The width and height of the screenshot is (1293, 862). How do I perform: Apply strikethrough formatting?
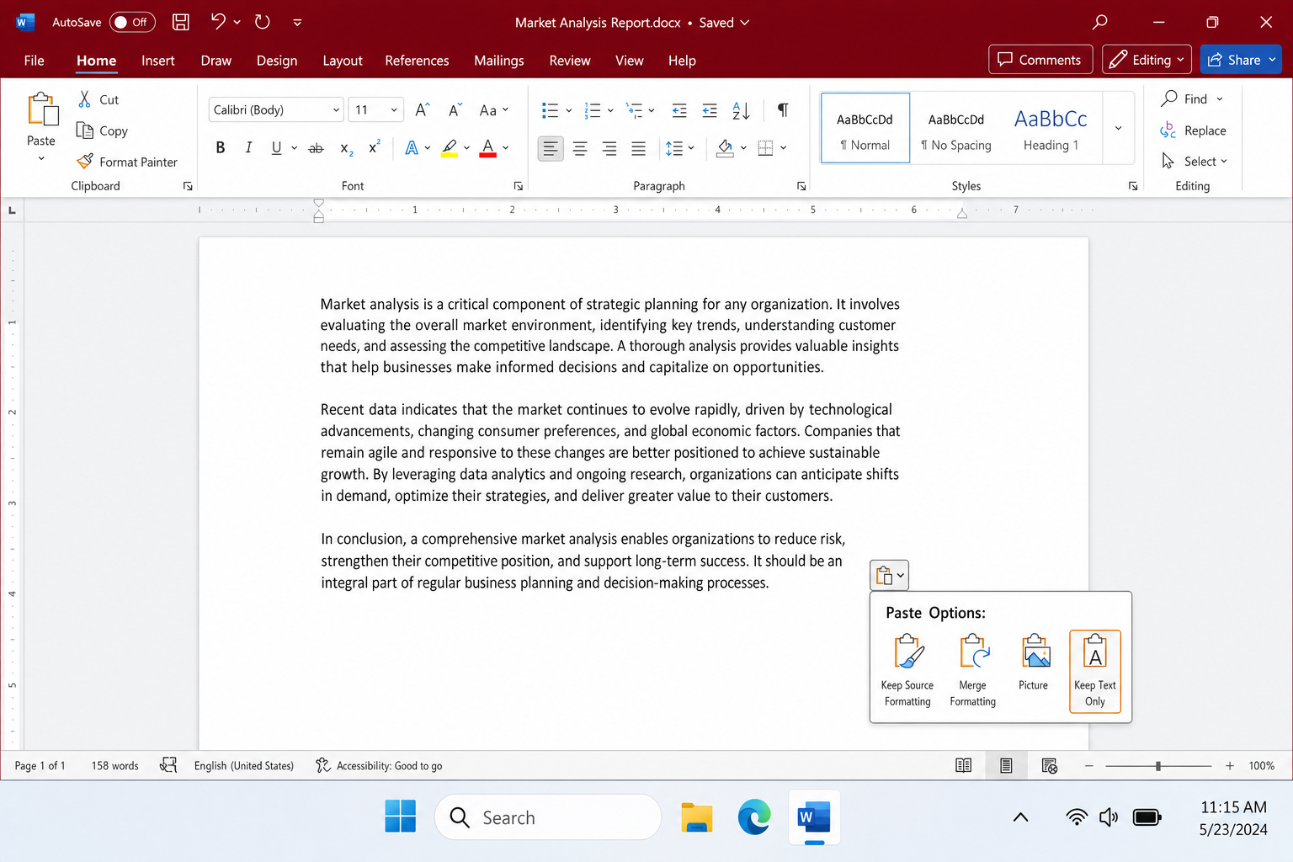click(316, 148)
